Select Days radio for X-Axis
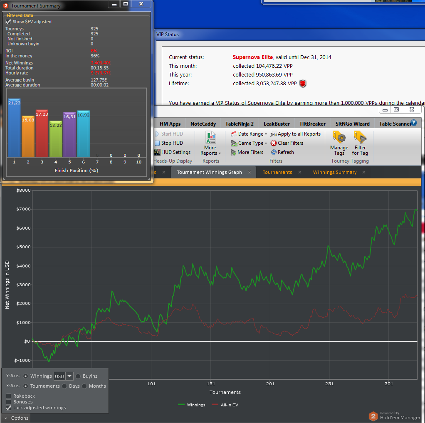Screen dimensions: 425x423 tap(64, 386)
